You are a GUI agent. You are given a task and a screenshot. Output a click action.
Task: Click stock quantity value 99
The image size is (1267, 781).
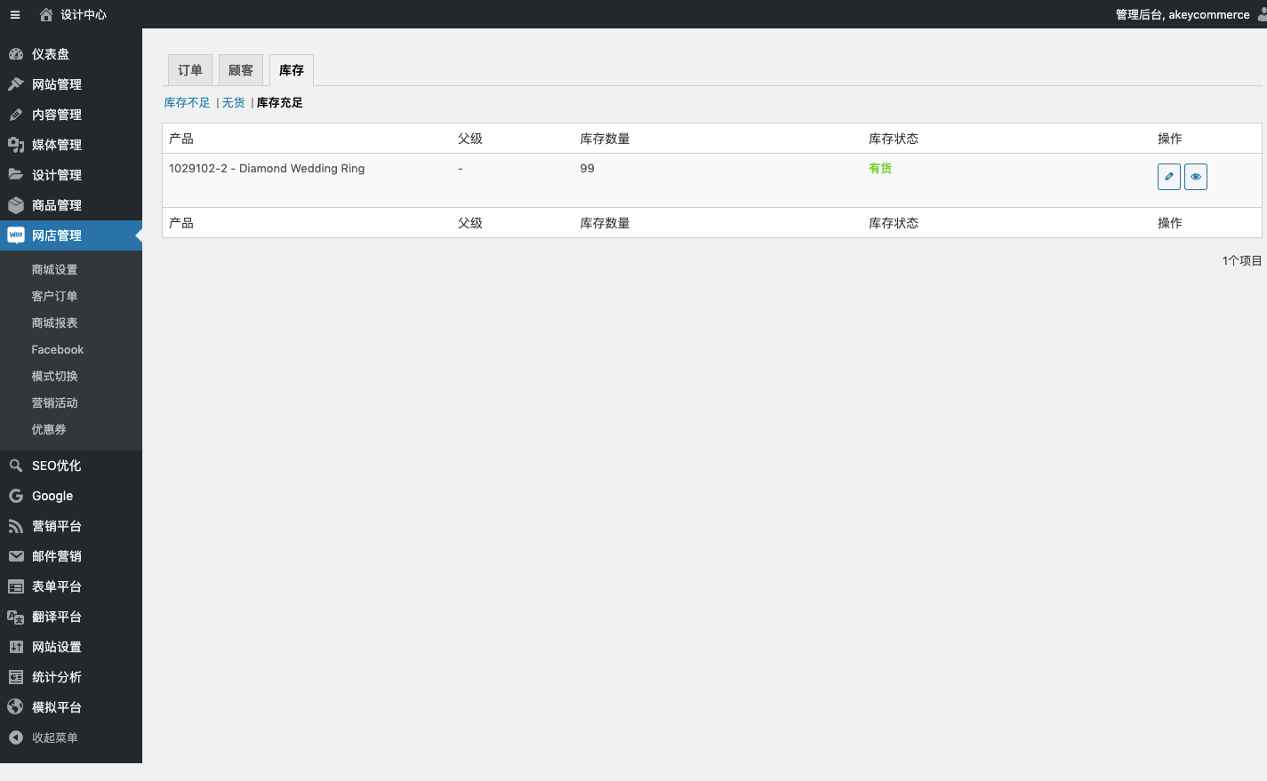tap(587, 169)
